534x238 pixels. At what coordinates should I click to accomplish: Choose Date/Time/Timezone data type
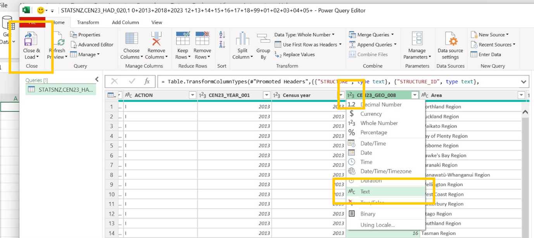coord(386,171)
